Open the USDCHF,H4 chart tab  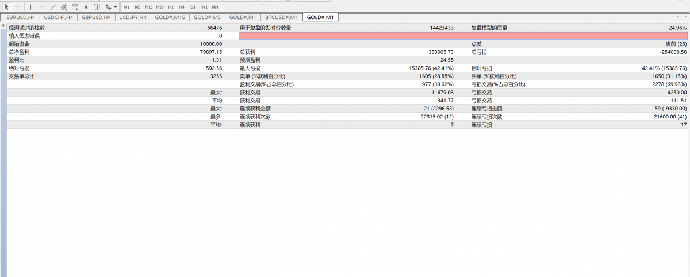pyautogui.click(x=59, y=17)
